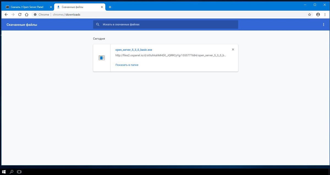Screen dimensions: 330x175
Task: Maximize the Chrome window
Action: click(315, 5)
